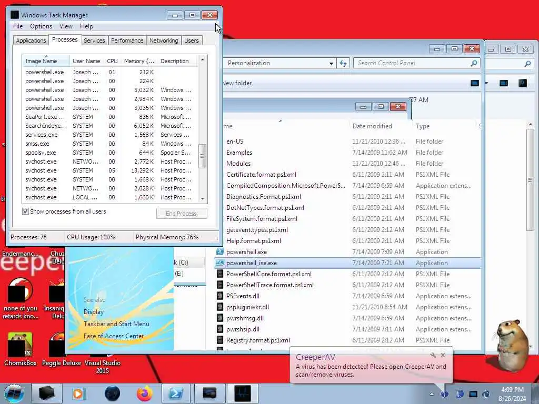Expand the Personalization address bar dropdown
539x404 pixels.
coord(331,63)
